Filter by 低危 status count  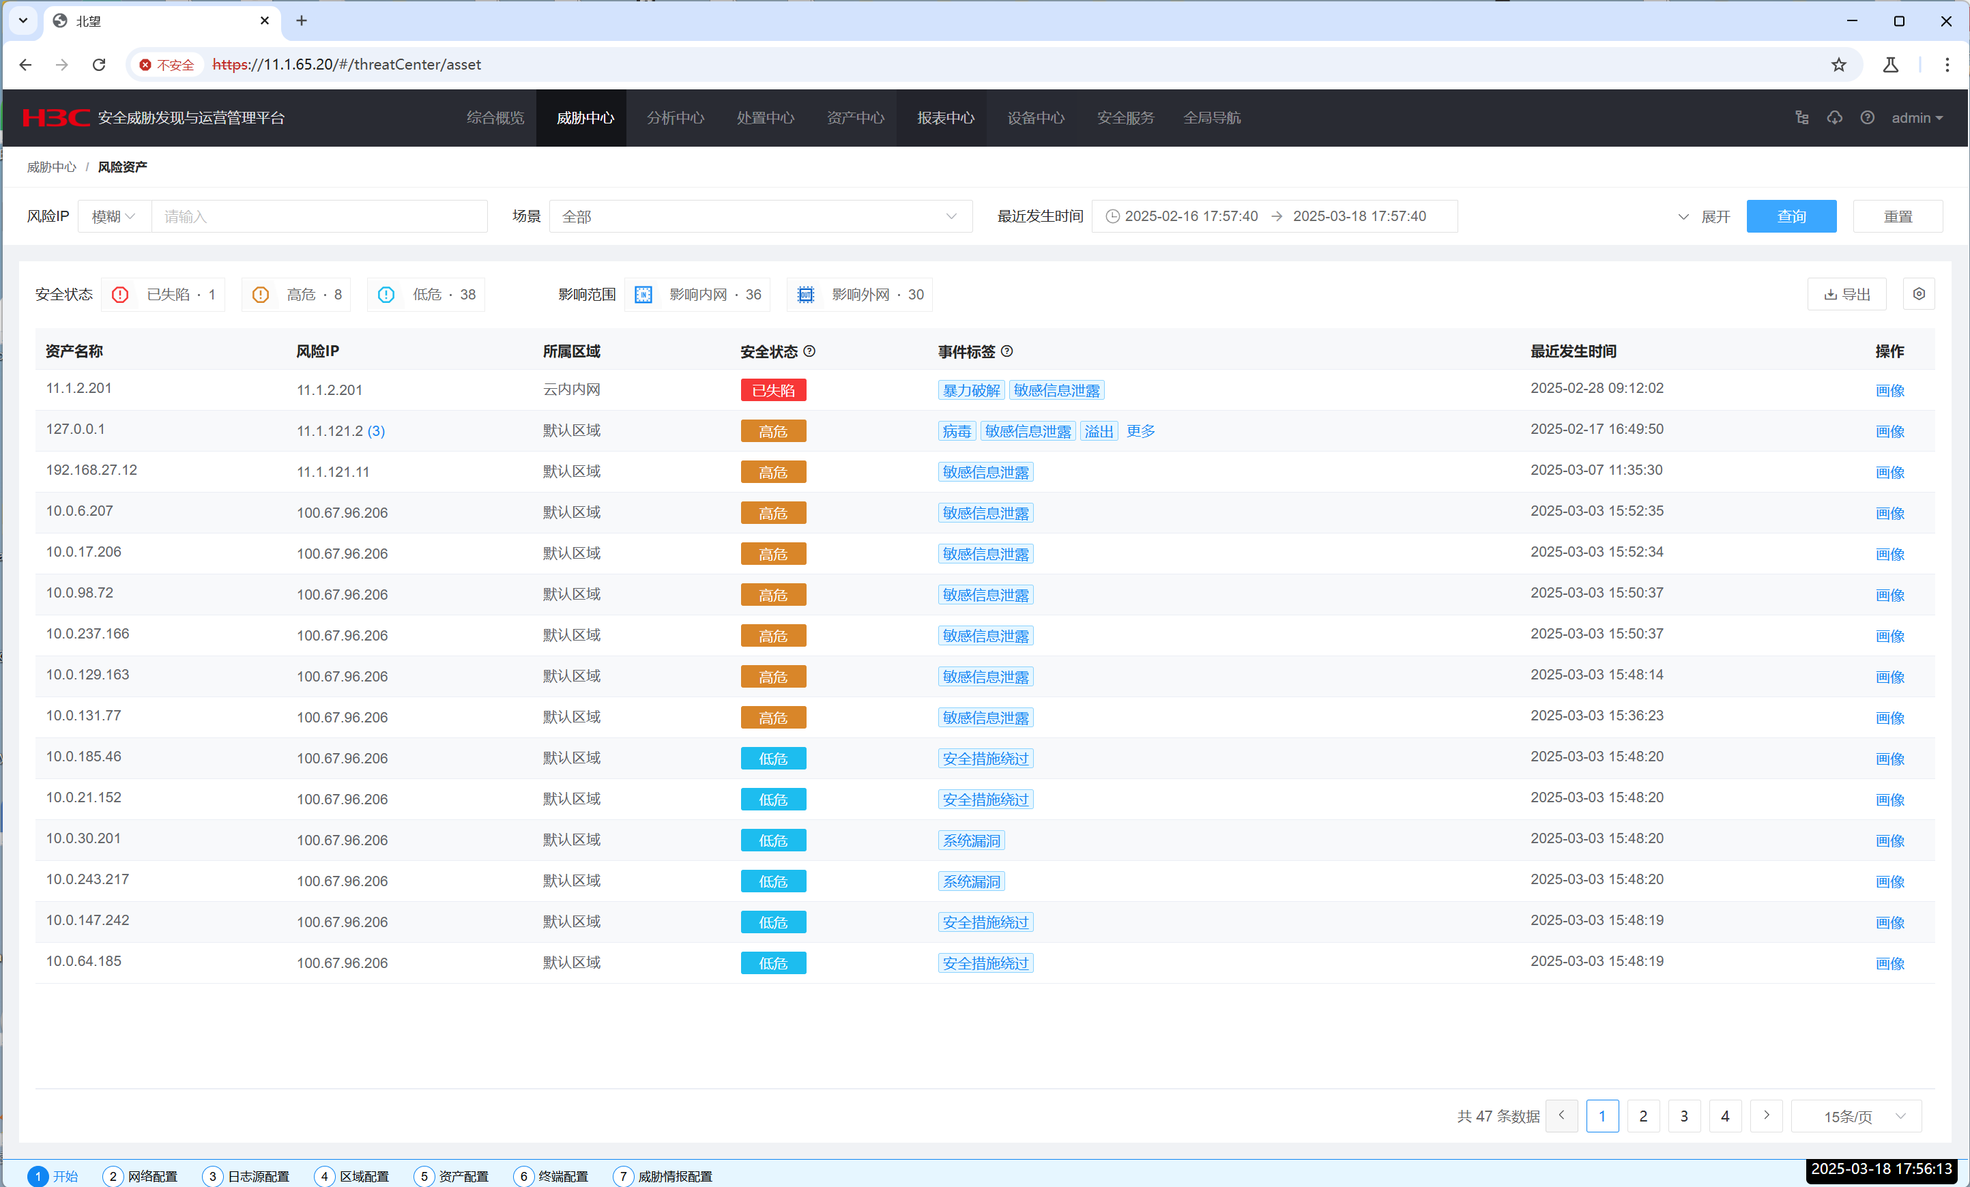426,295
